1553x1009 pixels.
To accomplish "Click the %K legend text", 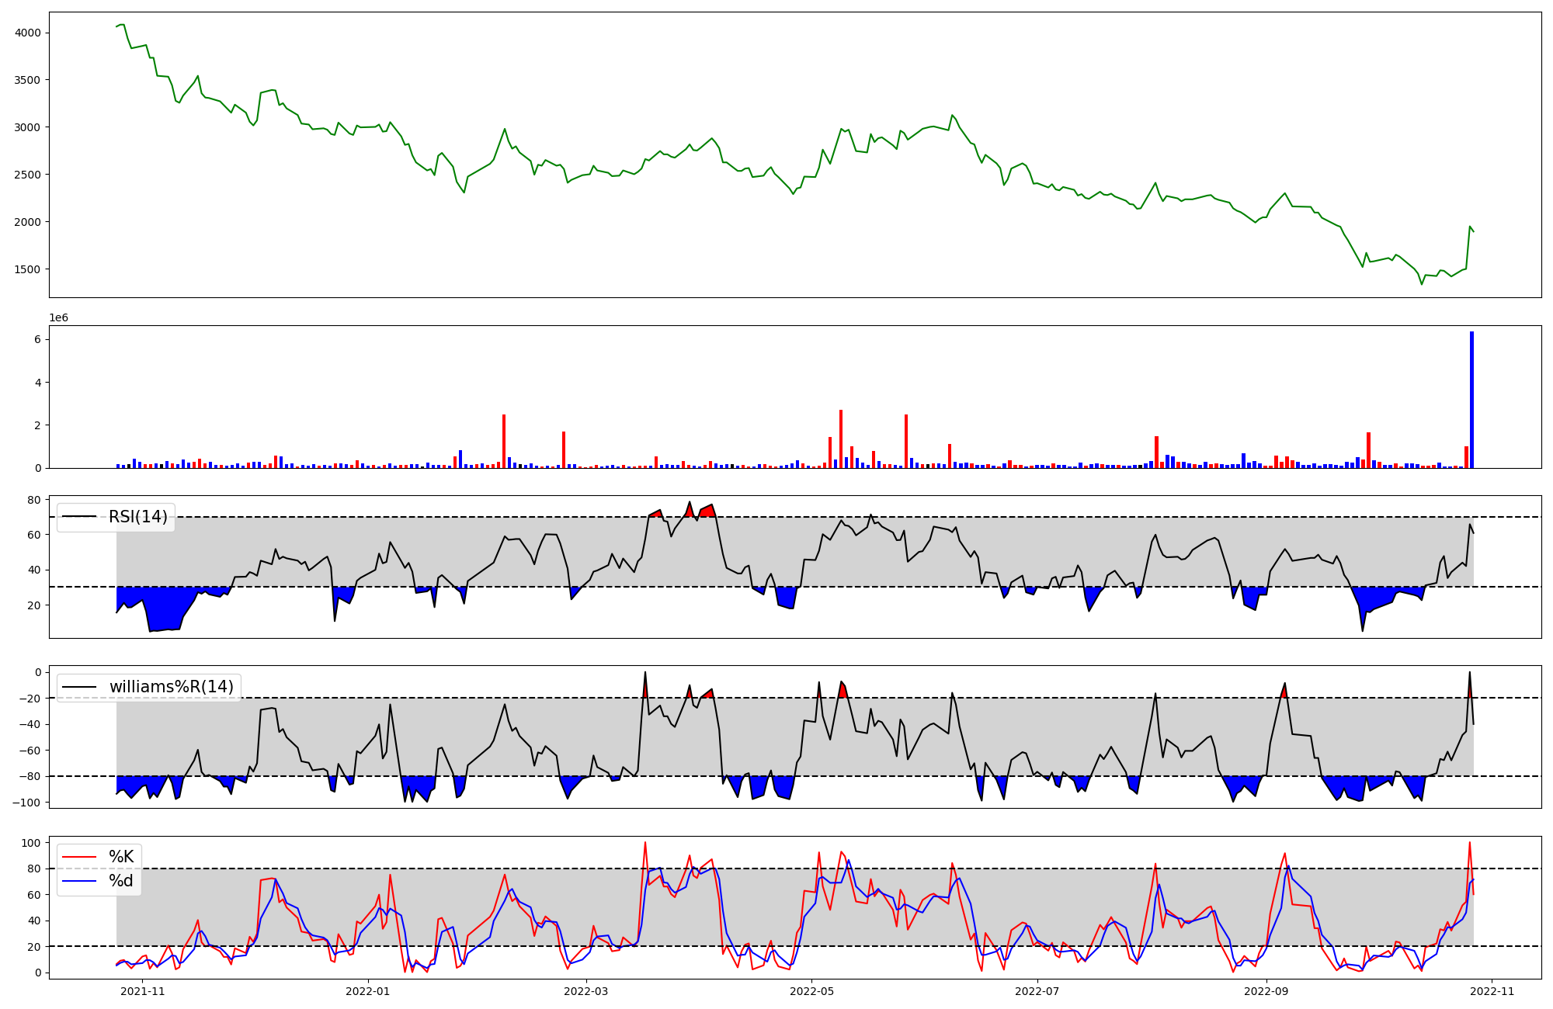I will (121, 857).
